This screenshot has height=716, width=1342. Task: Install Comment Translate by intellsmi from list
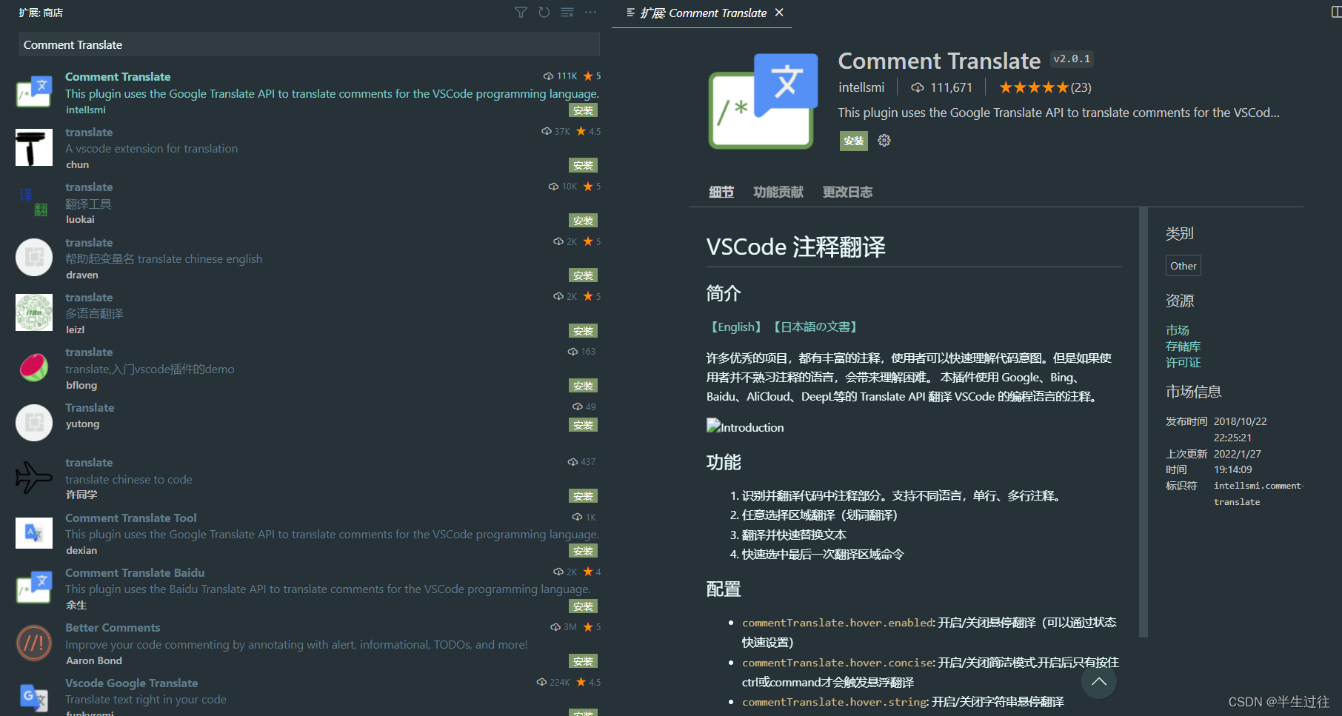point(584,110)
